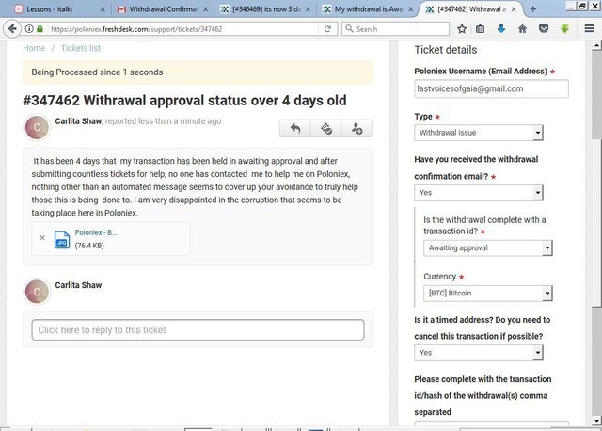
Task: Click Being Processed since 1 seconds banner
Action: pyautogui.click(x=198, y=72)
